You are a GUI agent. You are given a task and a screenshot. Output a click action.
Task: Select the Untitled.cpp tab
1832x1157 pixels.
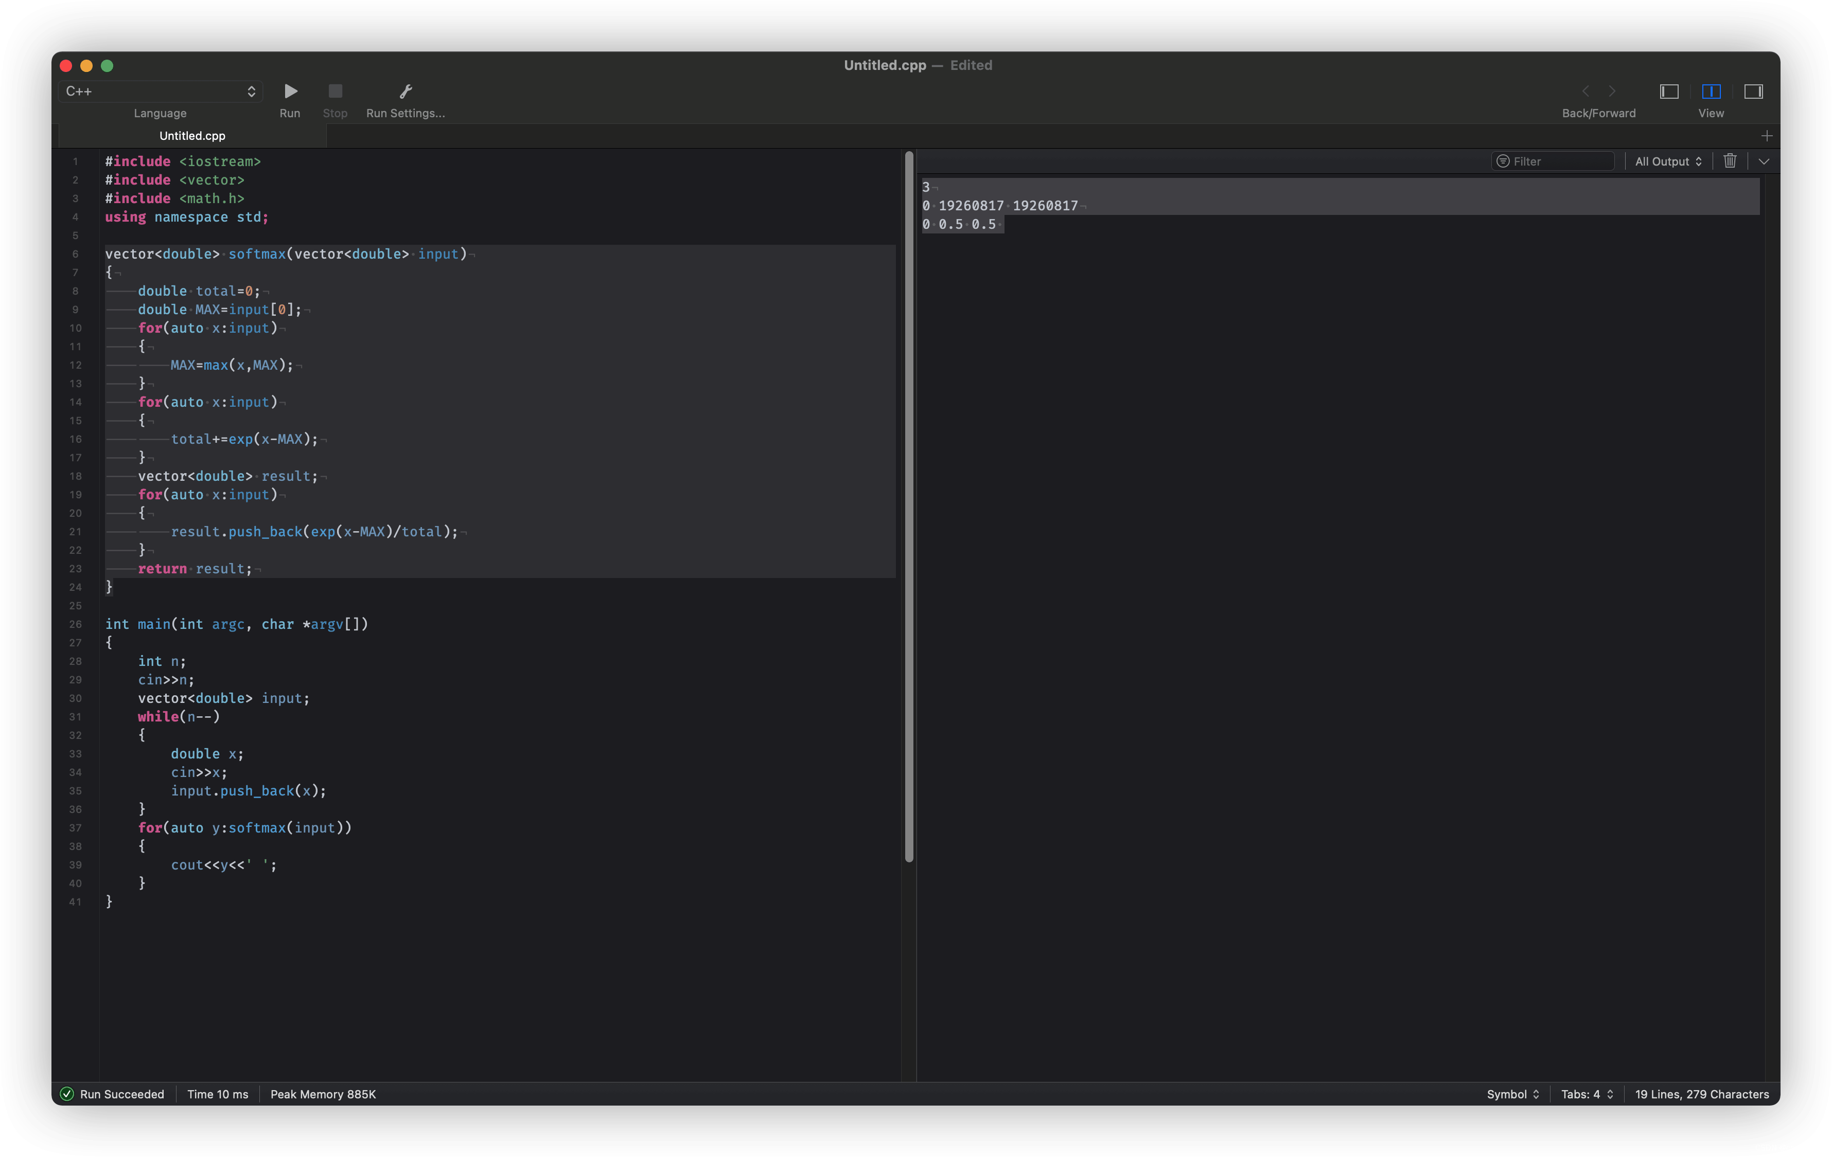(192, 135)
